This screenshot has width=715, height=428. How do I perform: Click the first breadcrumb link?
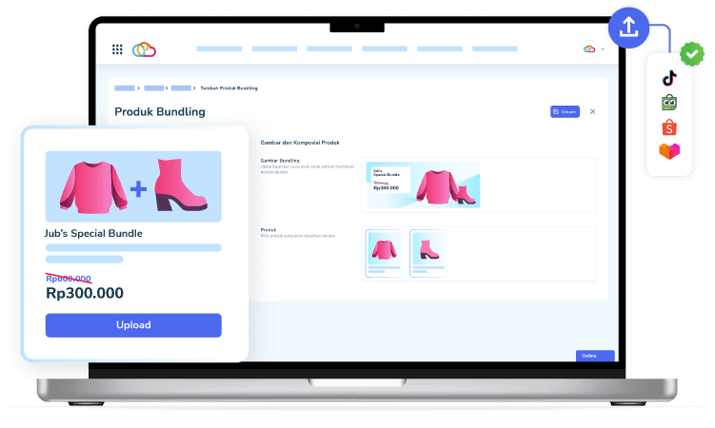pos(124,88)
